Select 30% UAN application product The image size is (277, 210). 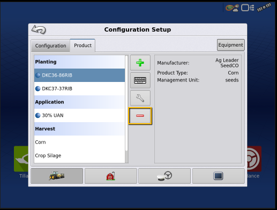[79, 115]
